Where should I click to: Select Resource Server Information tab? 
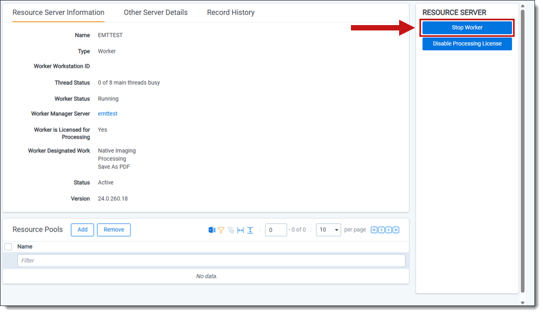point(58,12)
